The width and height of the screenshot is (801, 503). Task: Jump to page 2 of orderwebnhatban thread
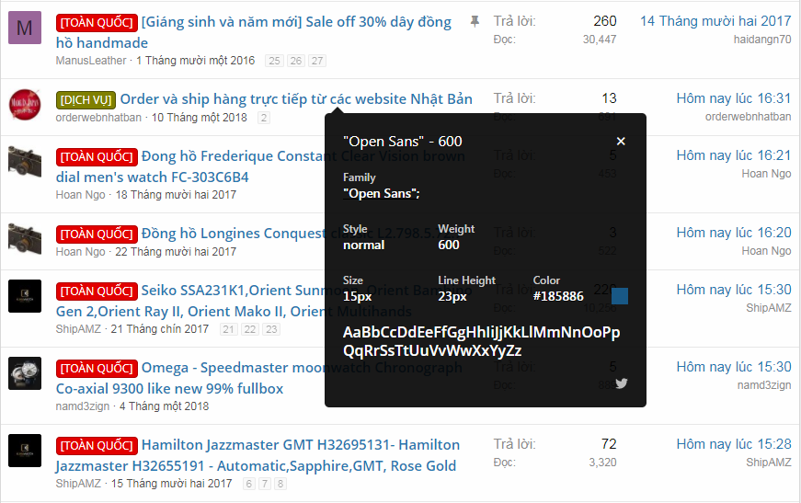(264, 118)
